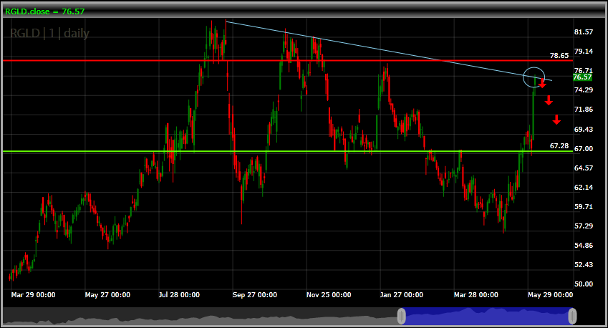Click the green 76.57 current price tag
The width and height of the screenshot is (608, 328).
pyautogui.click(x=582, y=77)
